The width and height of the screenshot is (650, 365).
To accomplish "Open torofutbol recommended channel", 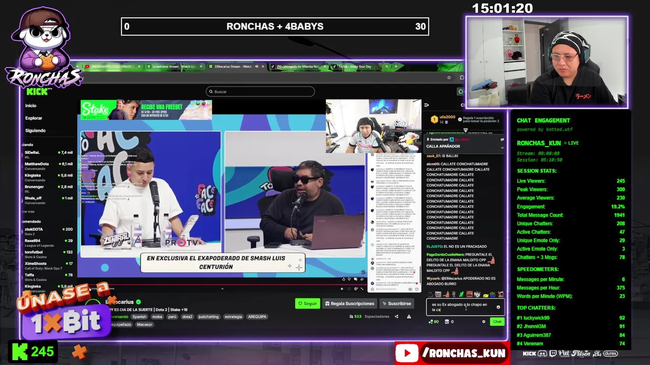I will [x=49, y=253].
